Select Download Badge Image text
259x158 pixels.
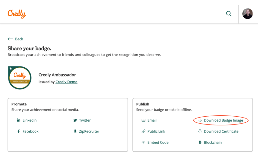223,120
